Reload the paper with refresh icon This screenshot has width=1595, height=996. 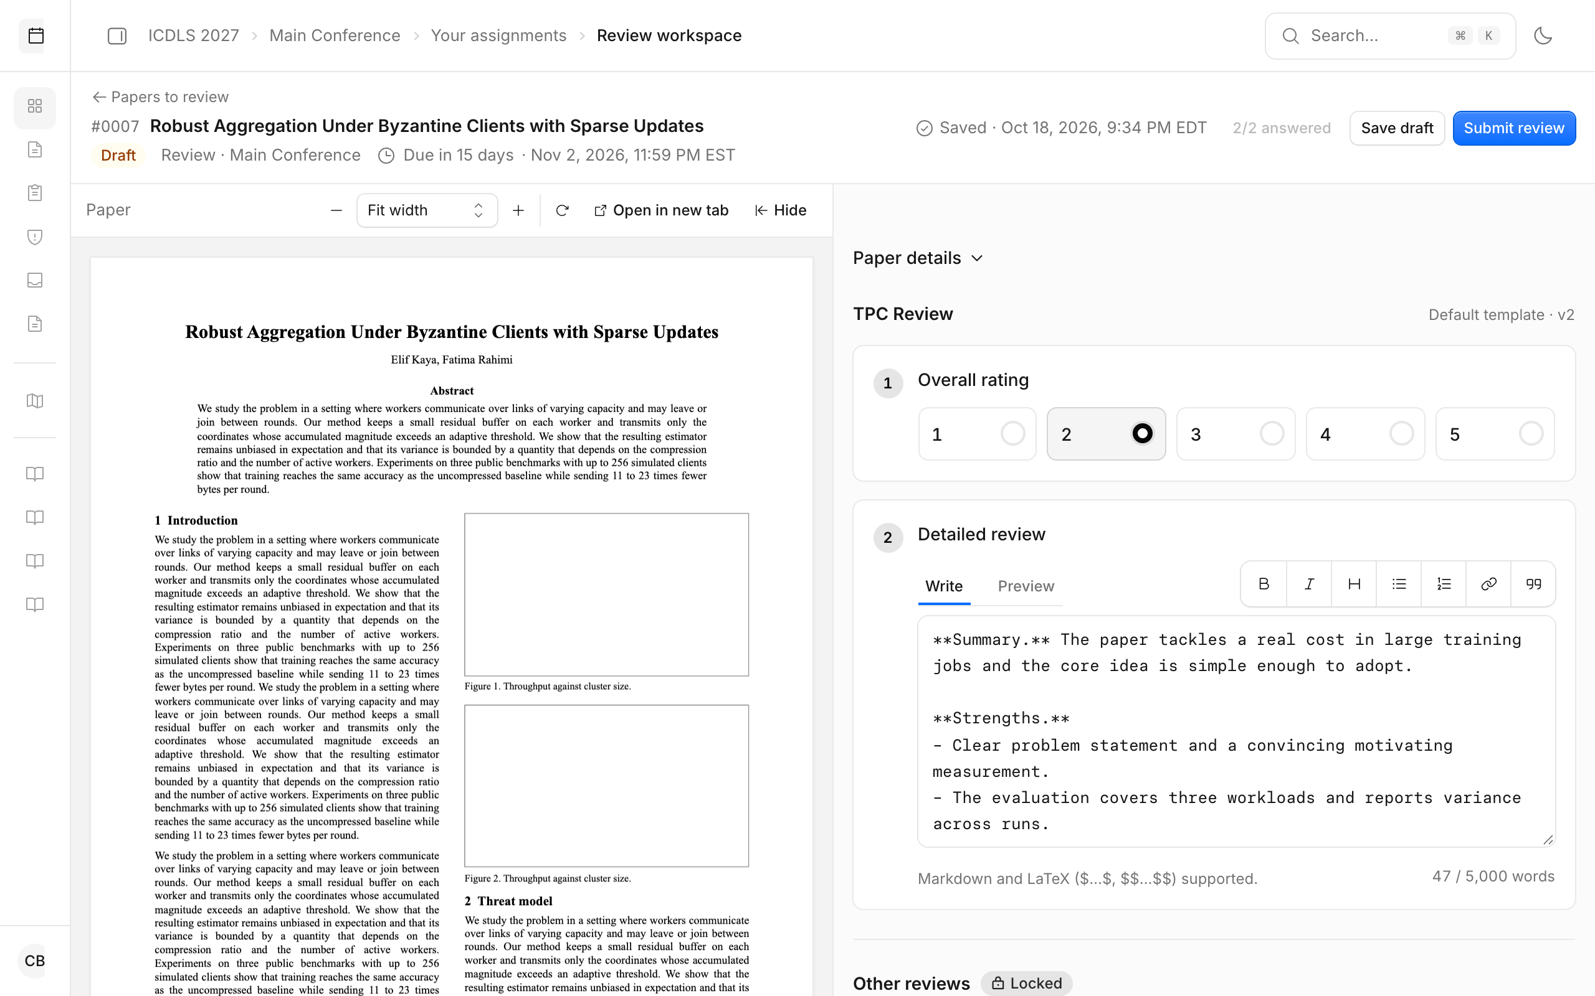click(562, 210)
